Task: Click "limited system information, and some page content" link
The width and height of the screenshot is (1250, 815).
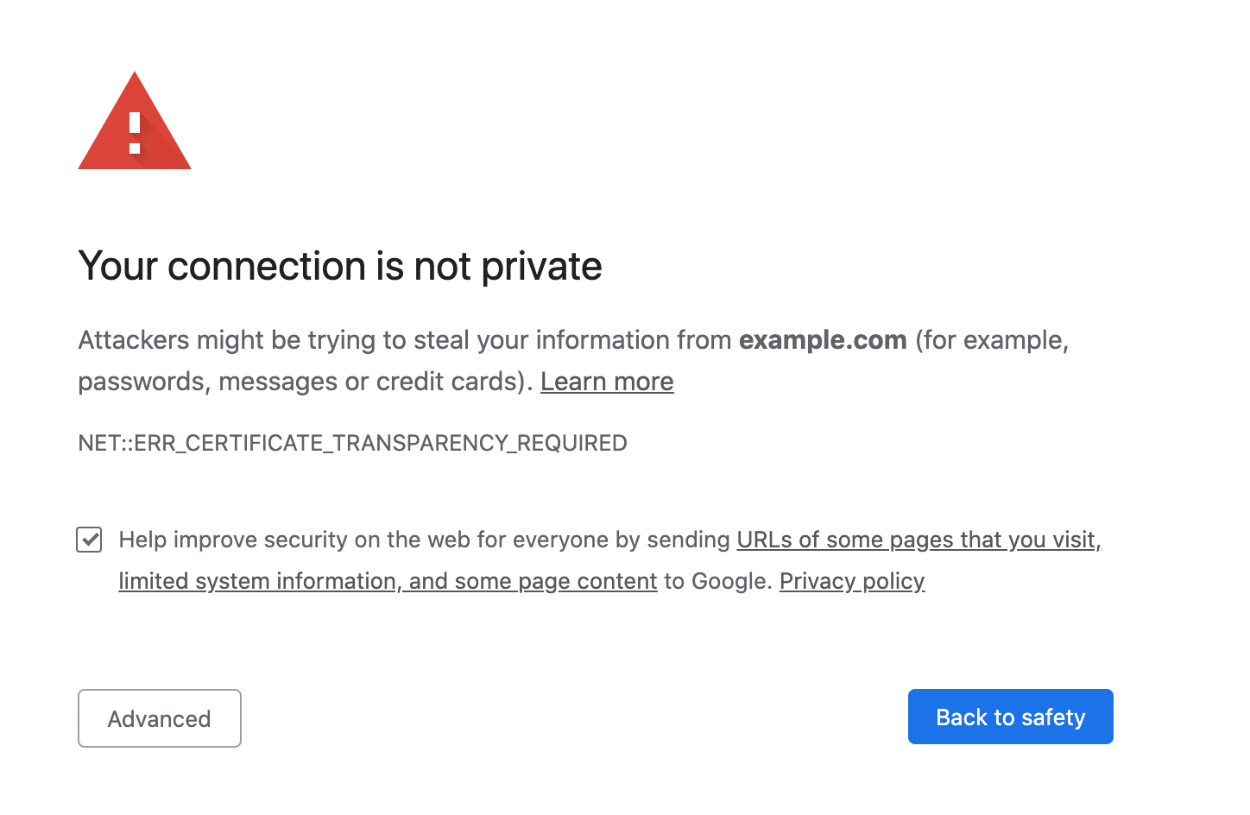Action: click(388, 581)
